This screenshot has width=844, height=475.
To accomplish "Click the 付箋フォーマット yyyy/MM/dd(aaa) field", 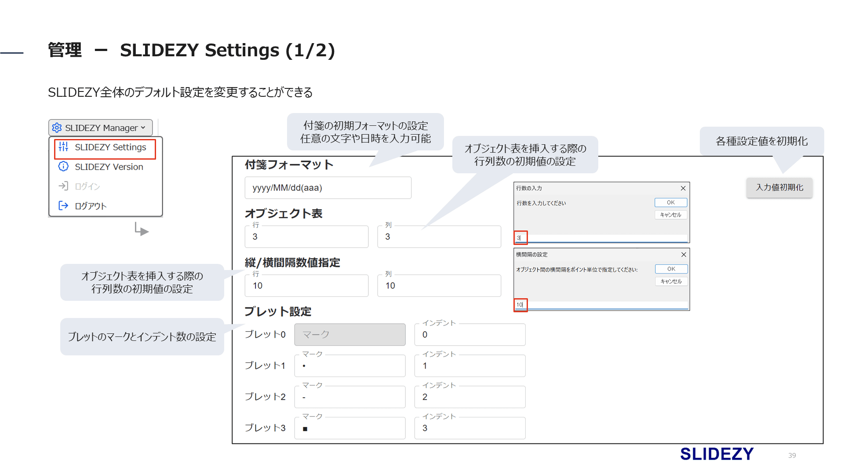I will coord(328,188).
